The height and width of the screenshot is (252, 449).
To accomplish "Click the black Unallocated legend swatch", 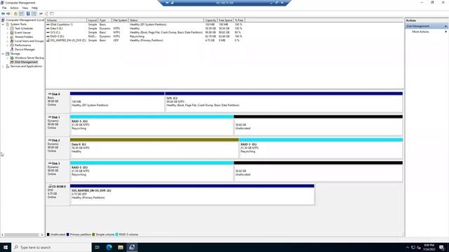I will click(x=48, y=234).
